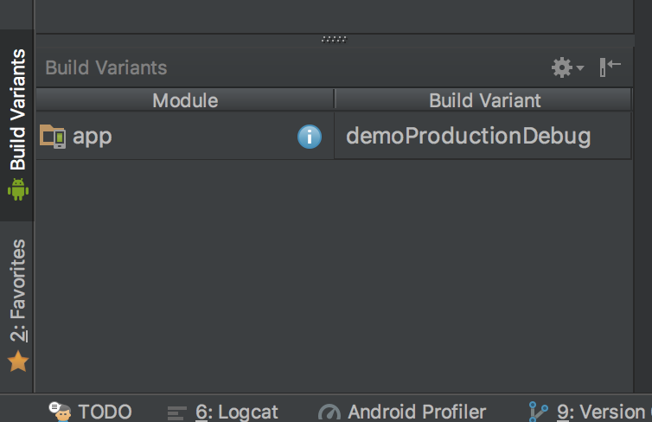Click the Build Variant column header
The width and height of the screenshot is (652, 422).
coord(484,100)
